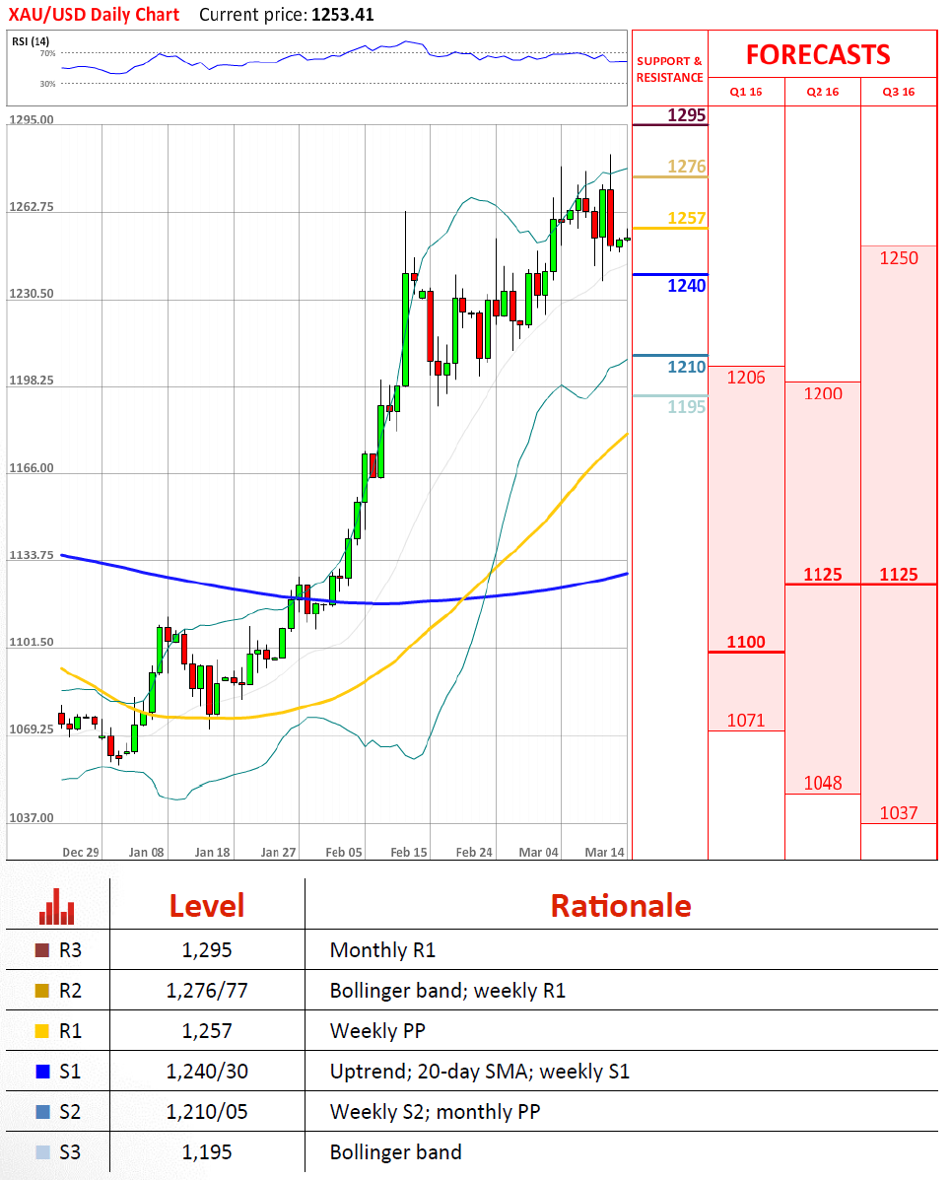The image size is (951, 1180).
Task: Click 'Uptrend; 20-day SMA; weekly S1' rationale
Action: point(479,1072)
